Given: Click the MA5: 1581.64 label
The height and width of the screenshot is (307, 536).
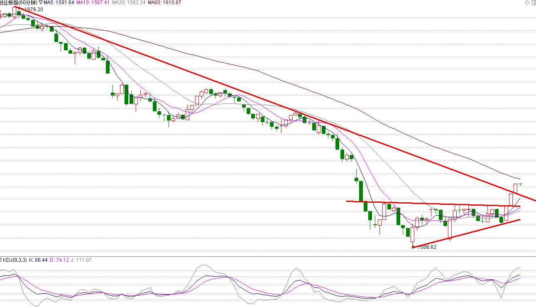Looking at the screenshot, I should pyautogui.click(x=59, y=2).
